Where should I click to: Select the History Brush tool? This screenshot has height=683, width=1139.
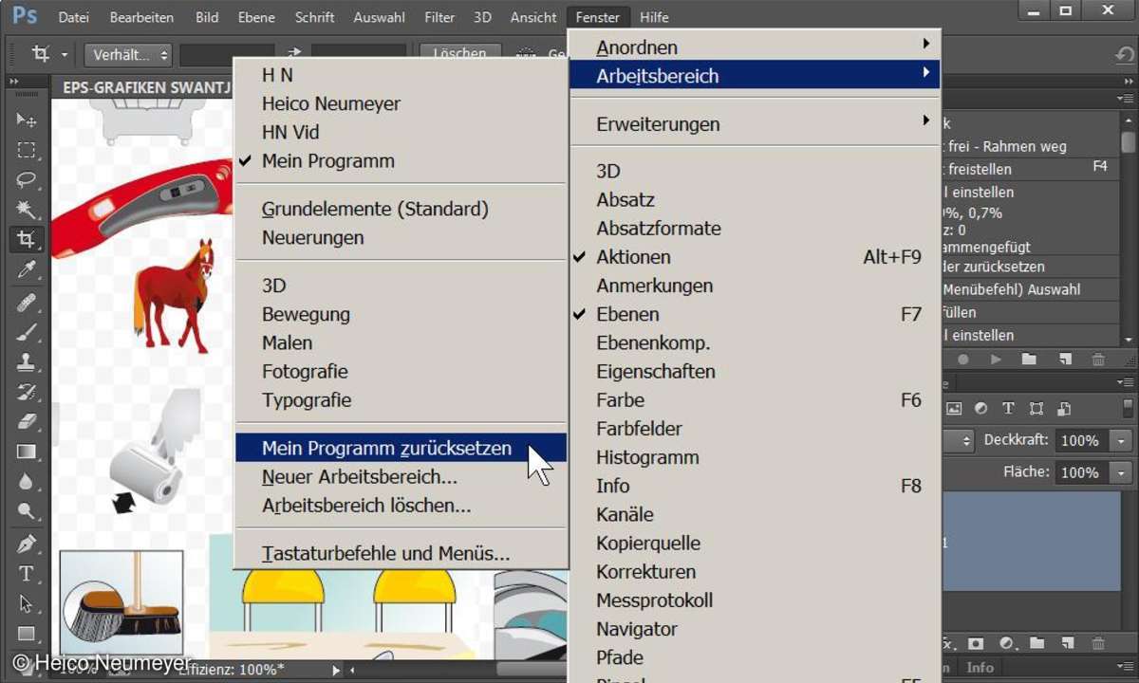point(26,392)
